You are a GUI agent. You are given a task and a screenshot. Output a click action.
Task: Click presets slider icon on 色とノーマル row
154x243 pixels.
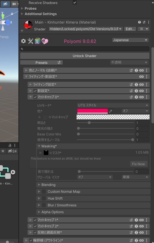pos(131,70)
